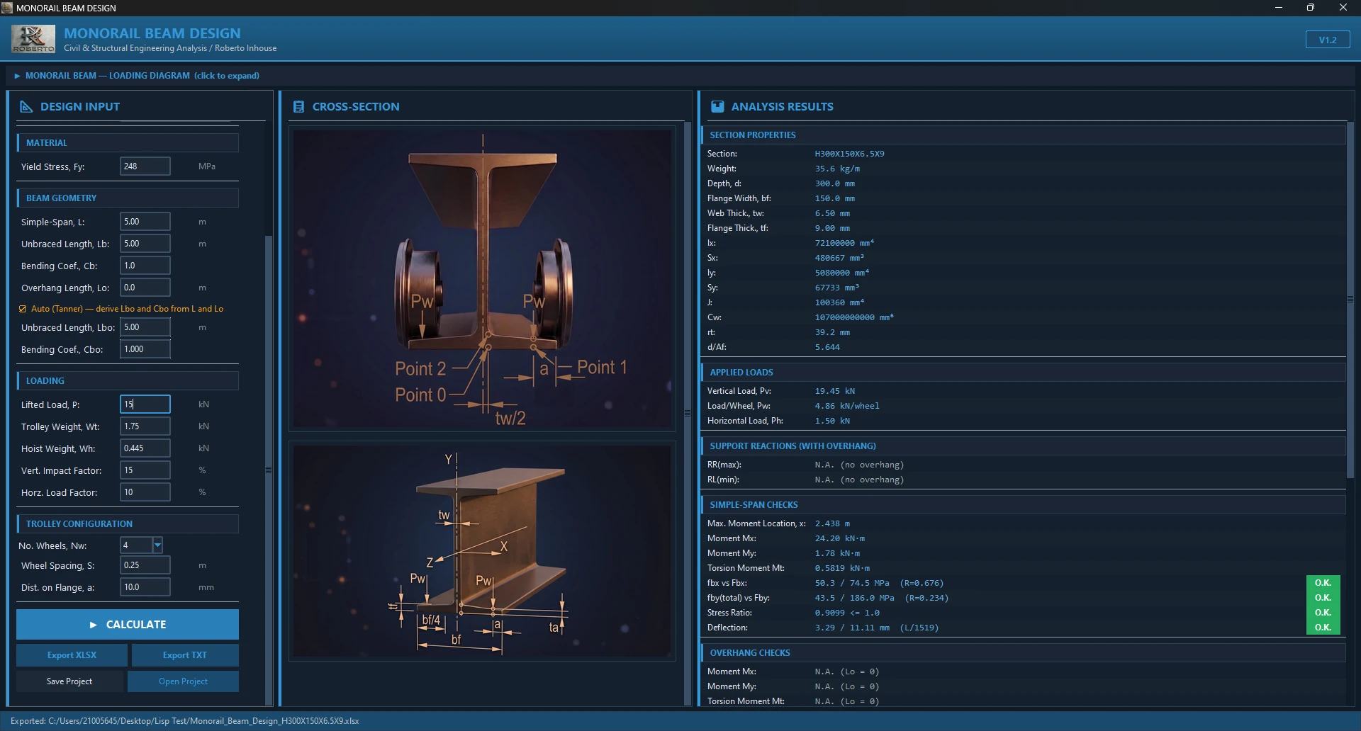This screenshot has height=731, width=1361.
Task: Click the Analysis Results panel icon
Action: (717, 106)
